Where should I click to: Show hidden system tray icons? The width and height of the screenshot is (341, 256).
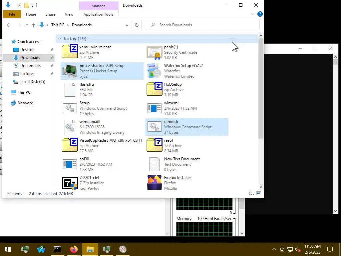[x=274, y=249]
